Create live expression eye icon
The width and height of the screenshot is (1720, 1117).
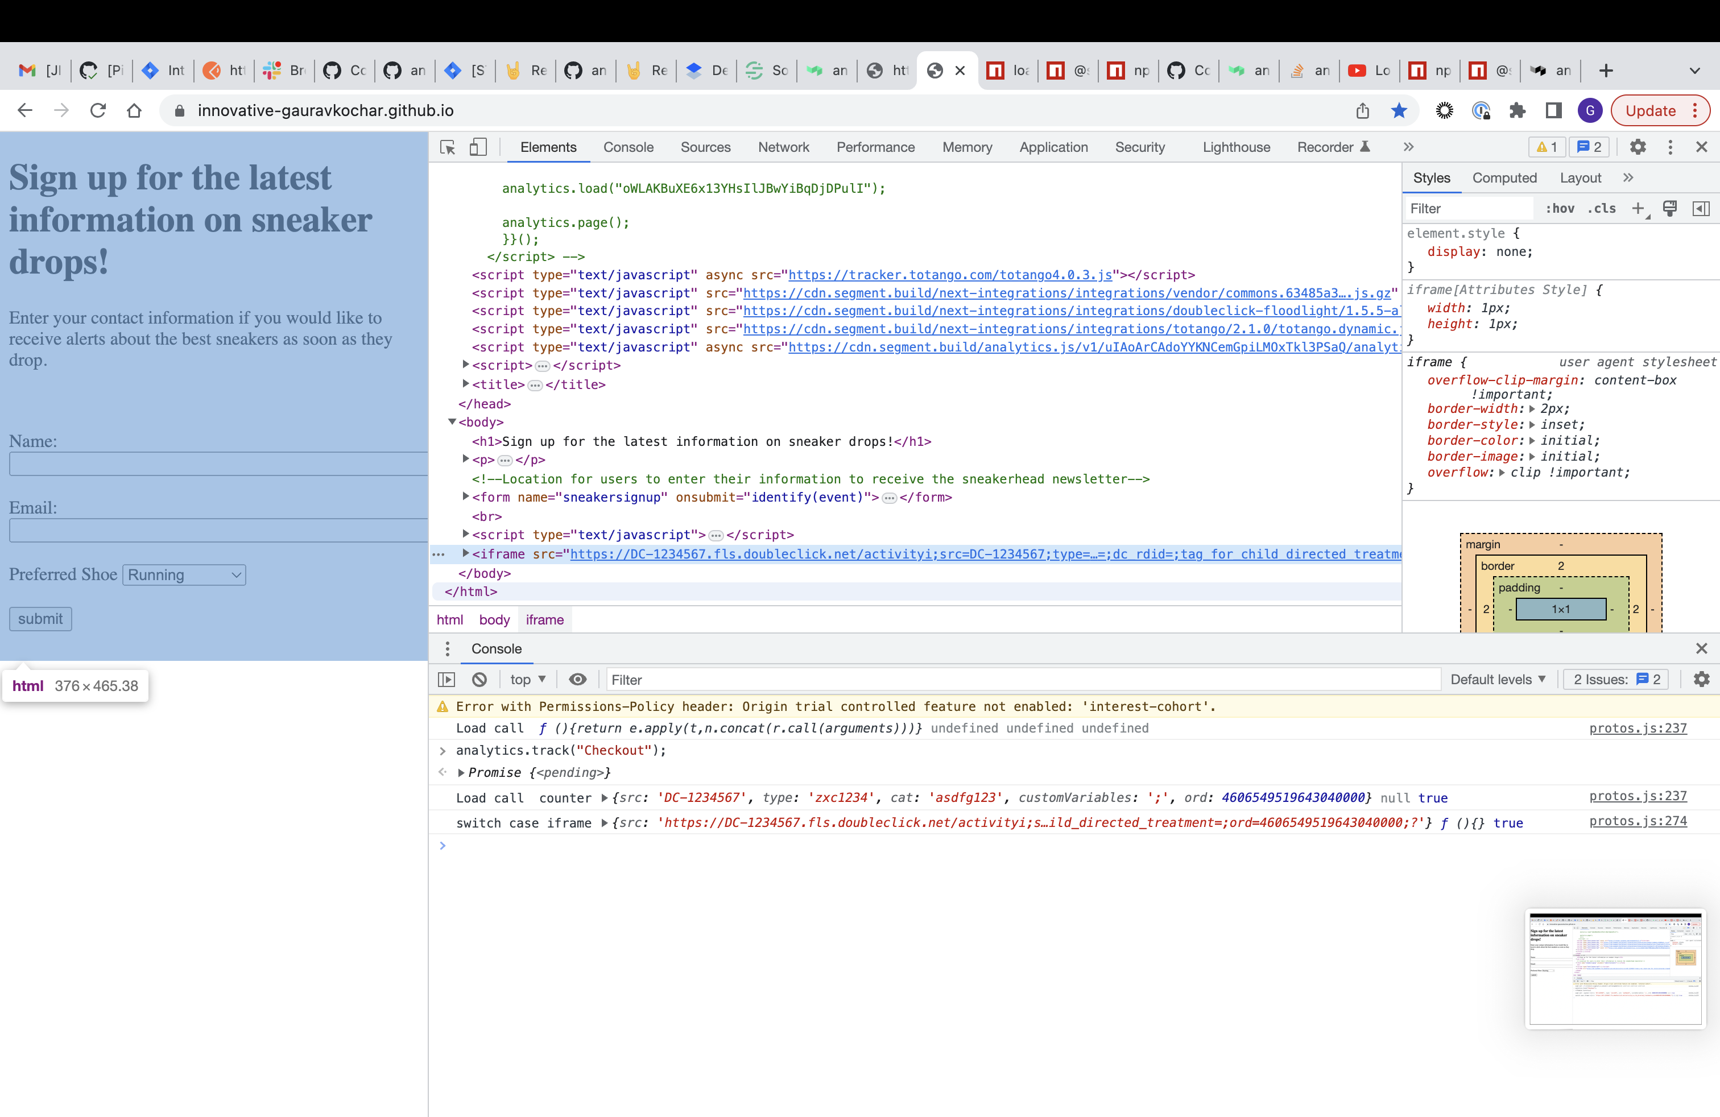[x=577, y=680]
